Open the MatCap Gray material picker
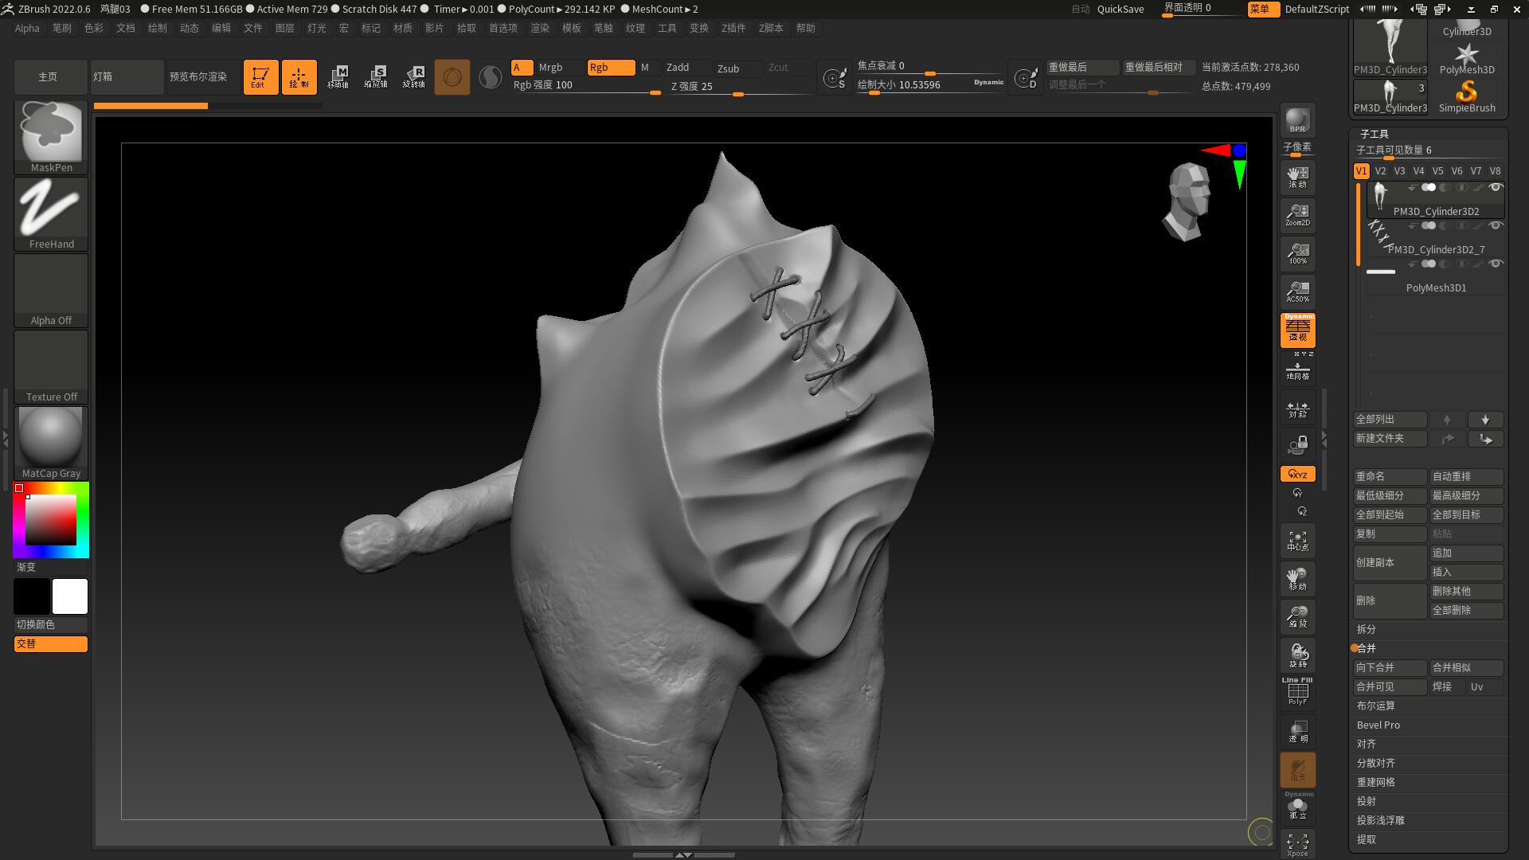1529x860 pixels. pos(50,436)
